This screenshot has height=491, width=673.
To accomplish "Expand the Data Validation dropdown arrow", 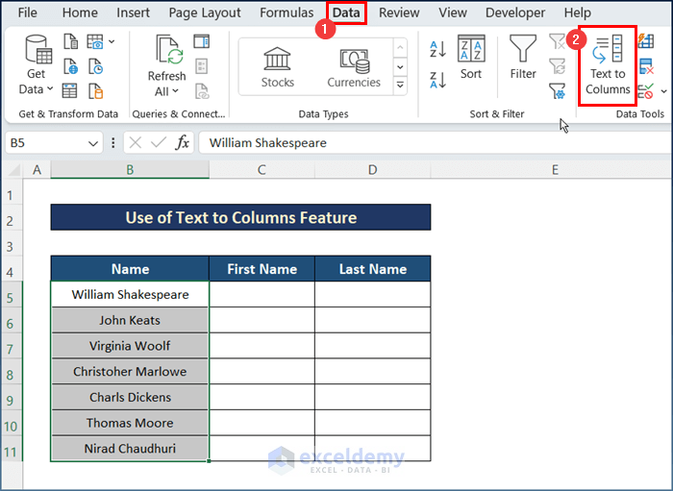I will tap(663, 91).
